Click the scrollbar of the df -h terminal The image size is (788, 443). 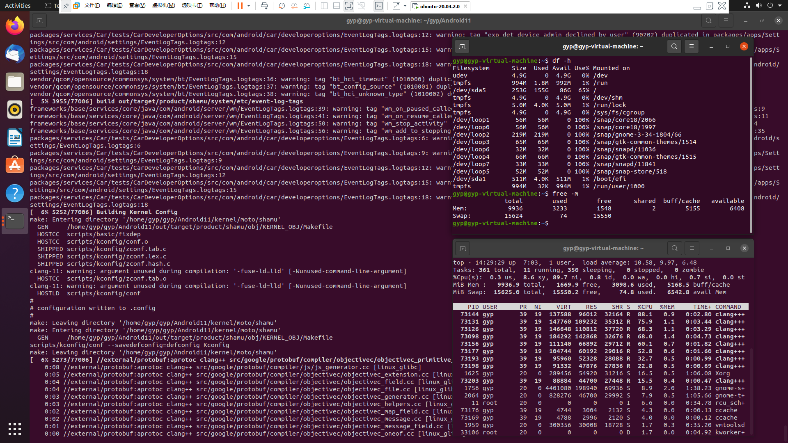751,144
